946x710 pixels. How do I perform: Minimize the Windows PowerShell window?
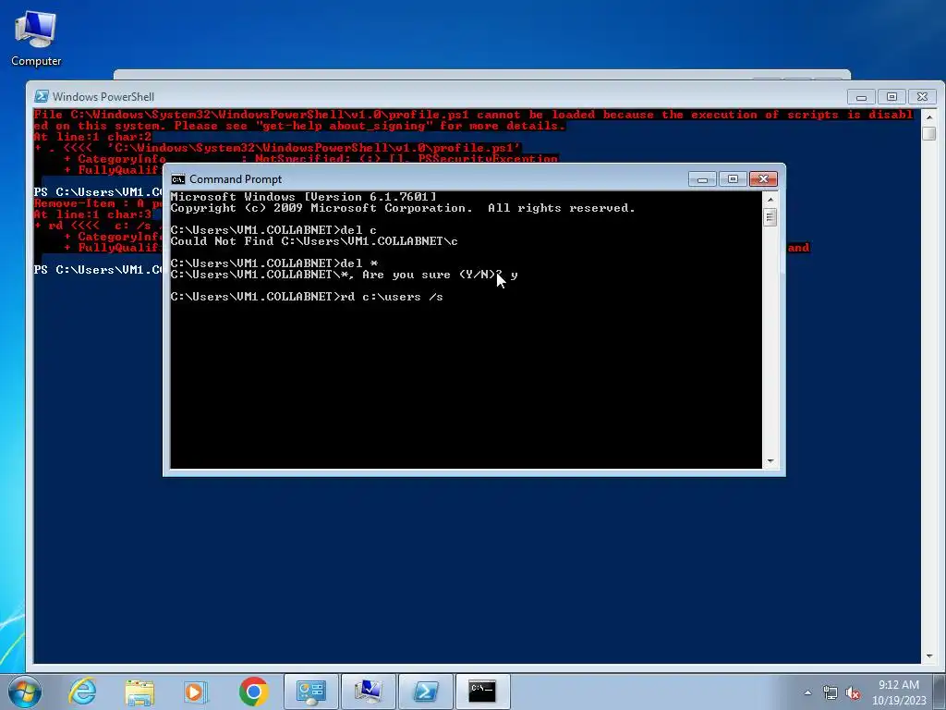pyautogui.click(x=862, y=96)
